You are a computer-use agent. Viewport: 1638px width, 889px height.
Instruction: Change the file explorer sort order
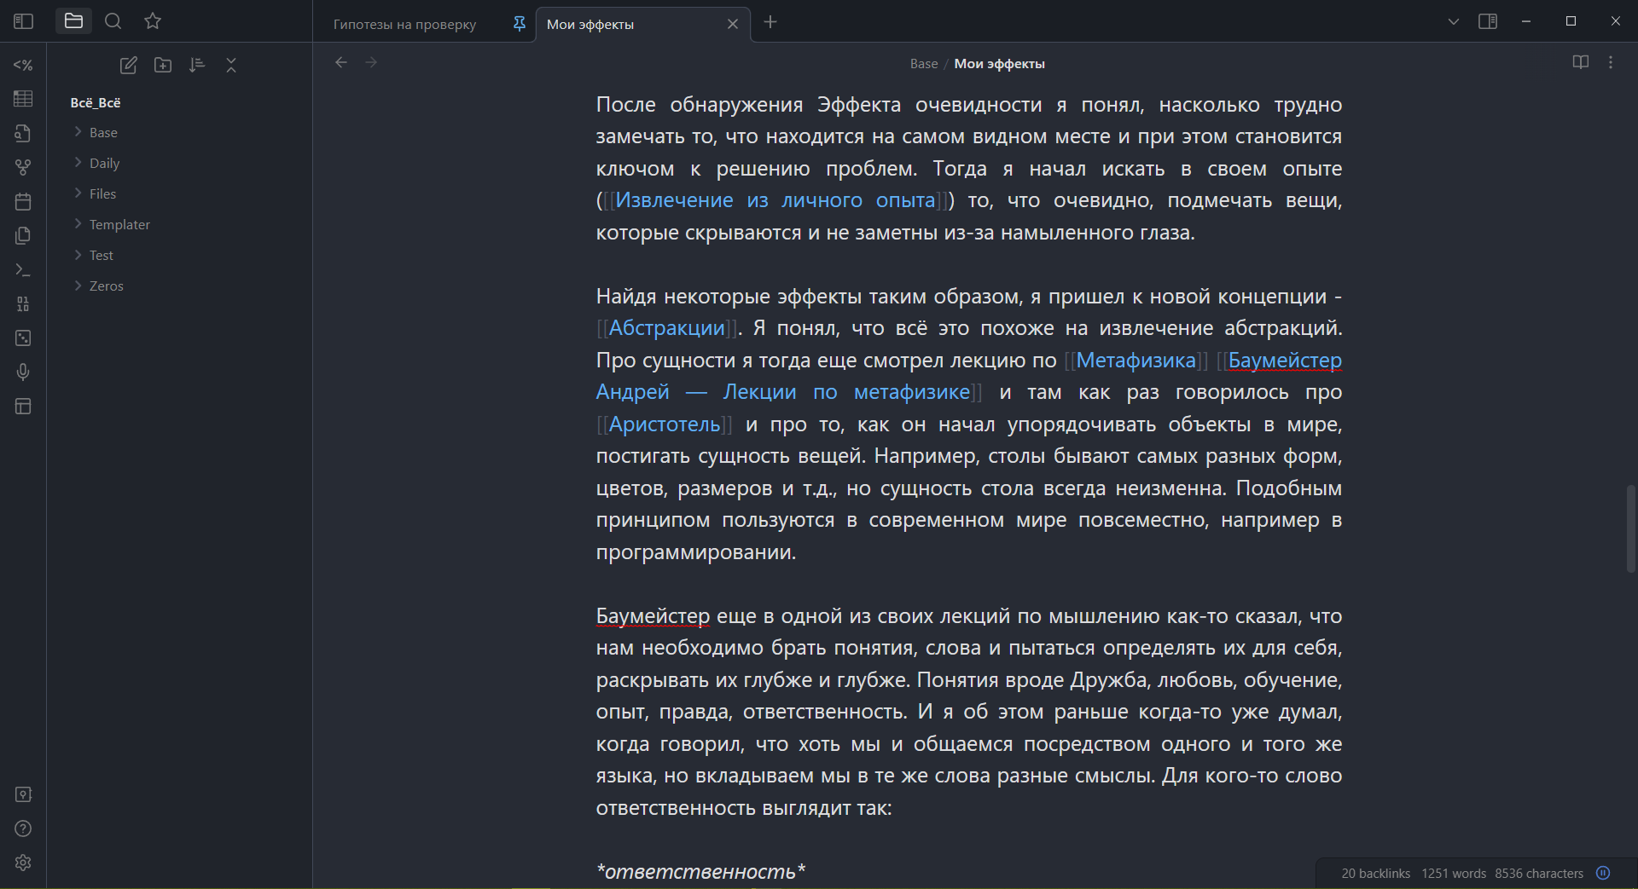197,65
